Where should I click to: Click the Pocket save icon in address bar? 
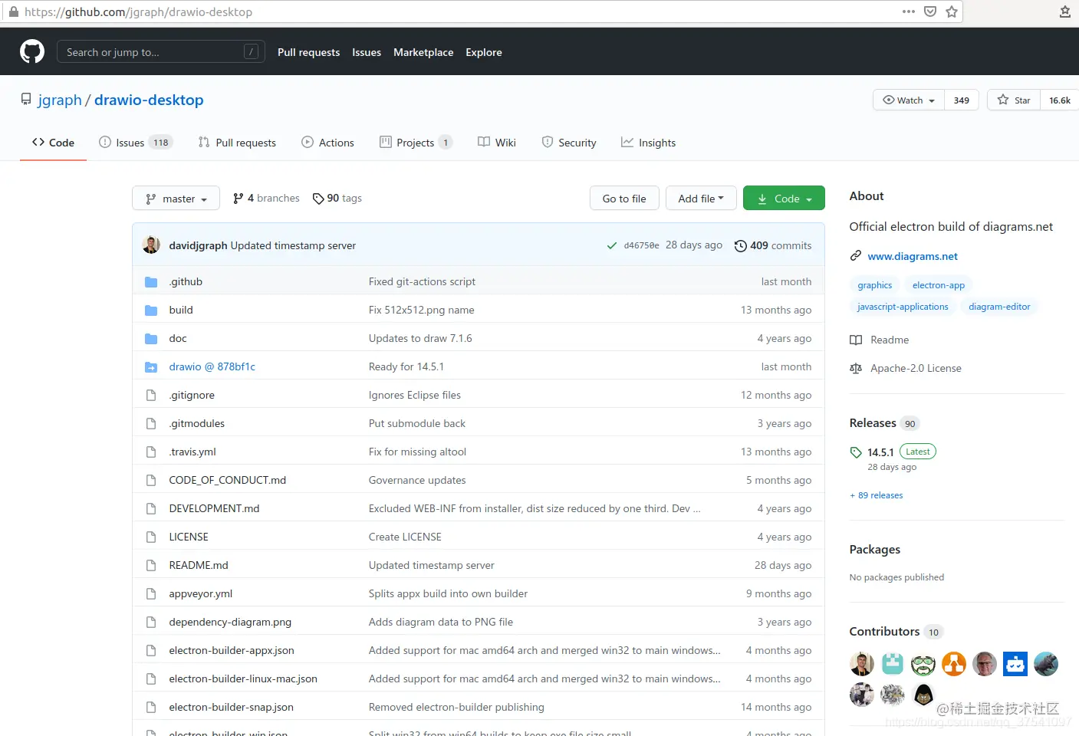click(x=930, y=11)
